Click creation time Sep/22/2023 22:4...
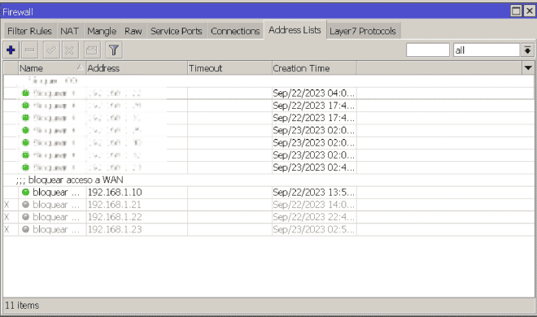 point(314,217)
